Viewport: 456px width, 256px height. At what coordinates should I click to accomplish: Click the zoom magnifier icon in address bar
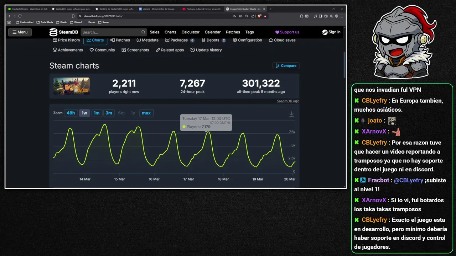click(247, 16)
